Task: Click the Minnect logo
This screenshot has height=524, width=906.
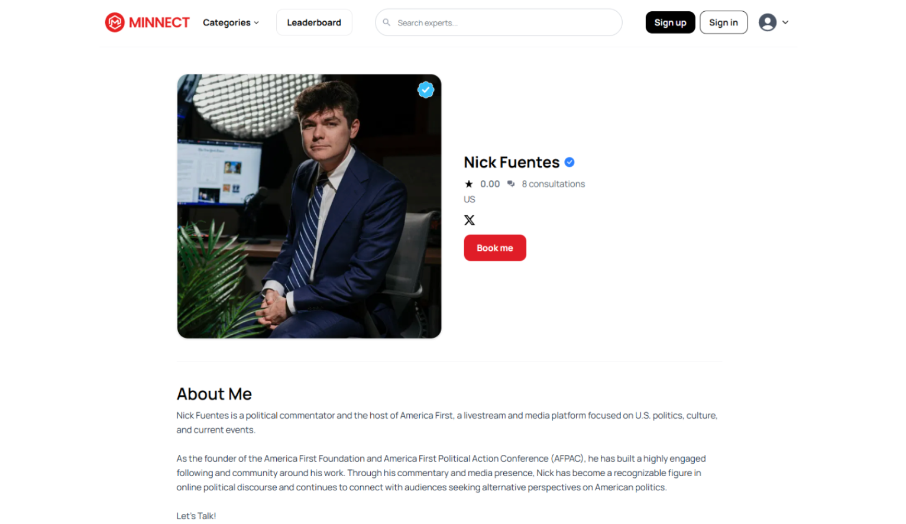Action: click(x=147, y=22)
